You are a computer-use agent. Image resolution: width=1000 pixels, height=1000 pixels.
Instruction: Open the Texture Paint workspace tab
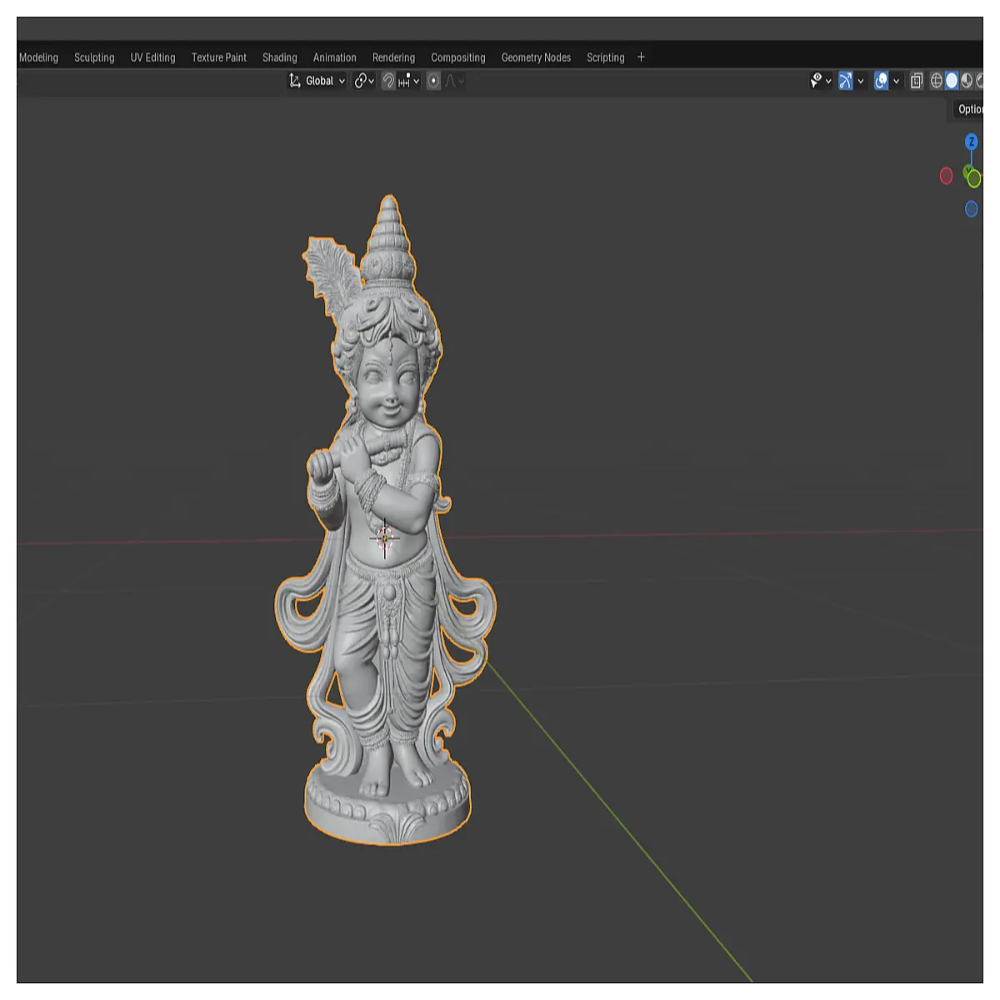tap(219, 57)
